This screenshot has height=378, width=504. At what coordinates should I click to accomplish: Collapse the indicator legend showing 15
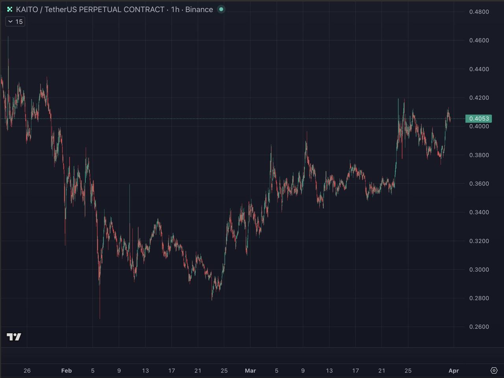[15, 22]
